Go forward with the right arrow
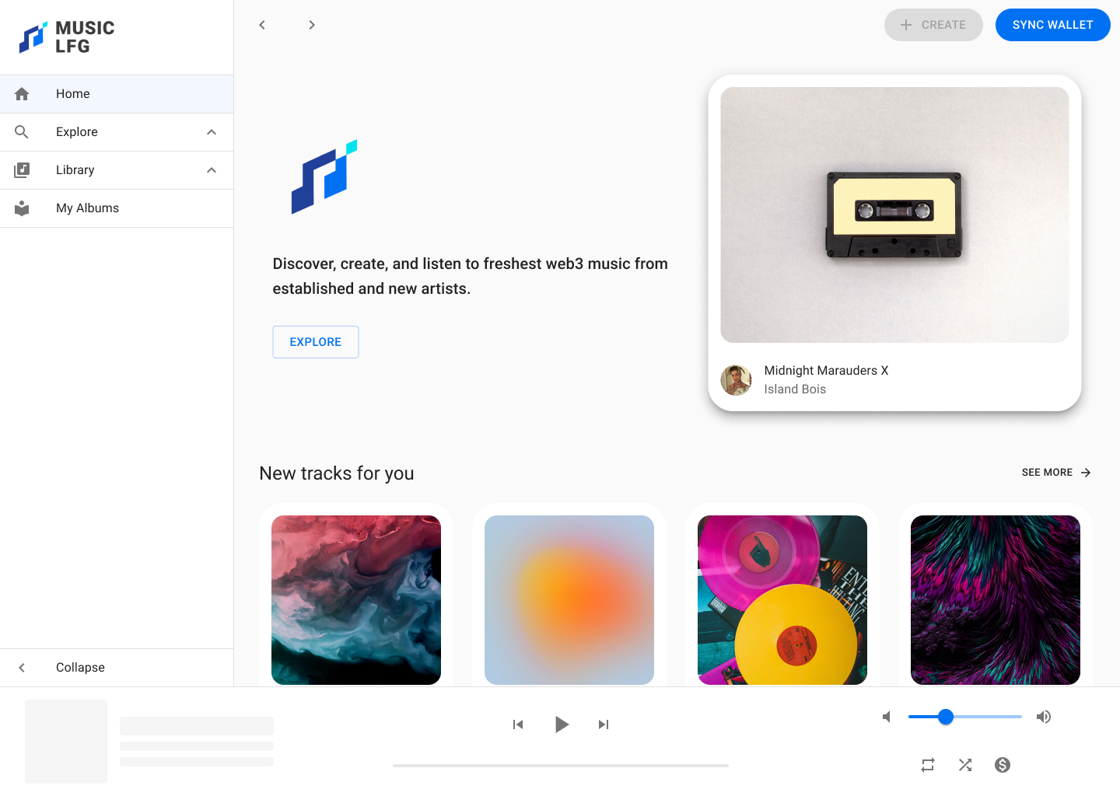1120x796 pixels. tap(312, 25)
